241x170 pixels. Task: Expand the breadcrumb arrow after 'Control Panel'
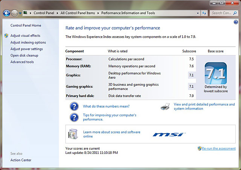click(x=58, y=13)
